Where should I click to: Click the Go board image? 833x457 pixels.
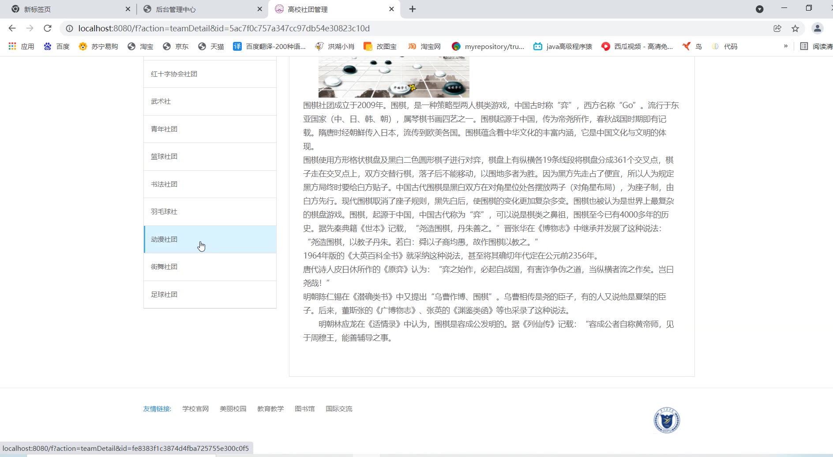[x=394, y=77]
